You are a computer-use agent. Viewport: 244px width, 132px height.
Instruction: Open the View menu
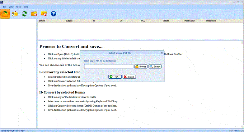pos(11,7)
